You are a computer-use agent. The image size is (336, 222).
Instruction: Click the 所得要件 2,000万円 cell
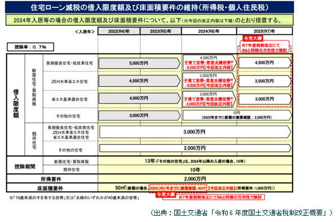point(195,179)
